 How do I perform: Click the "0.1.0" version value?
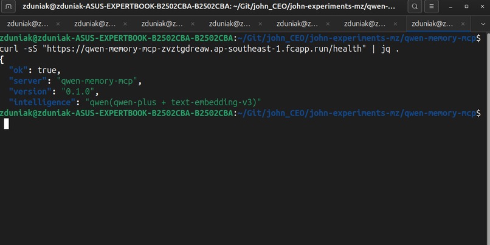pos(78,92)
